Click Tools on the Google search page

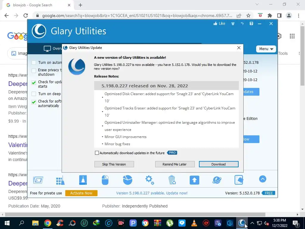[283, 53]
